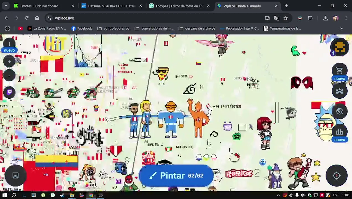The height and width of the screenshot is (199, 352).
Task: Open the info button with the nuevo badge
Action: (9, 44)
